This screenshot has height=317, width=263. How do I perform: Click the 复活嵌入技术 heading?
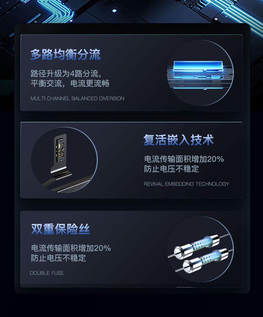[178, 140]
